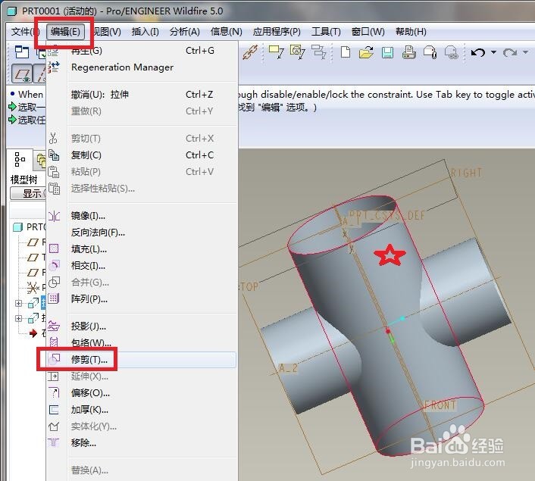This screenshot has height=481, width=535.
Task: Select the first datum plane tree item
Action: 36,242
